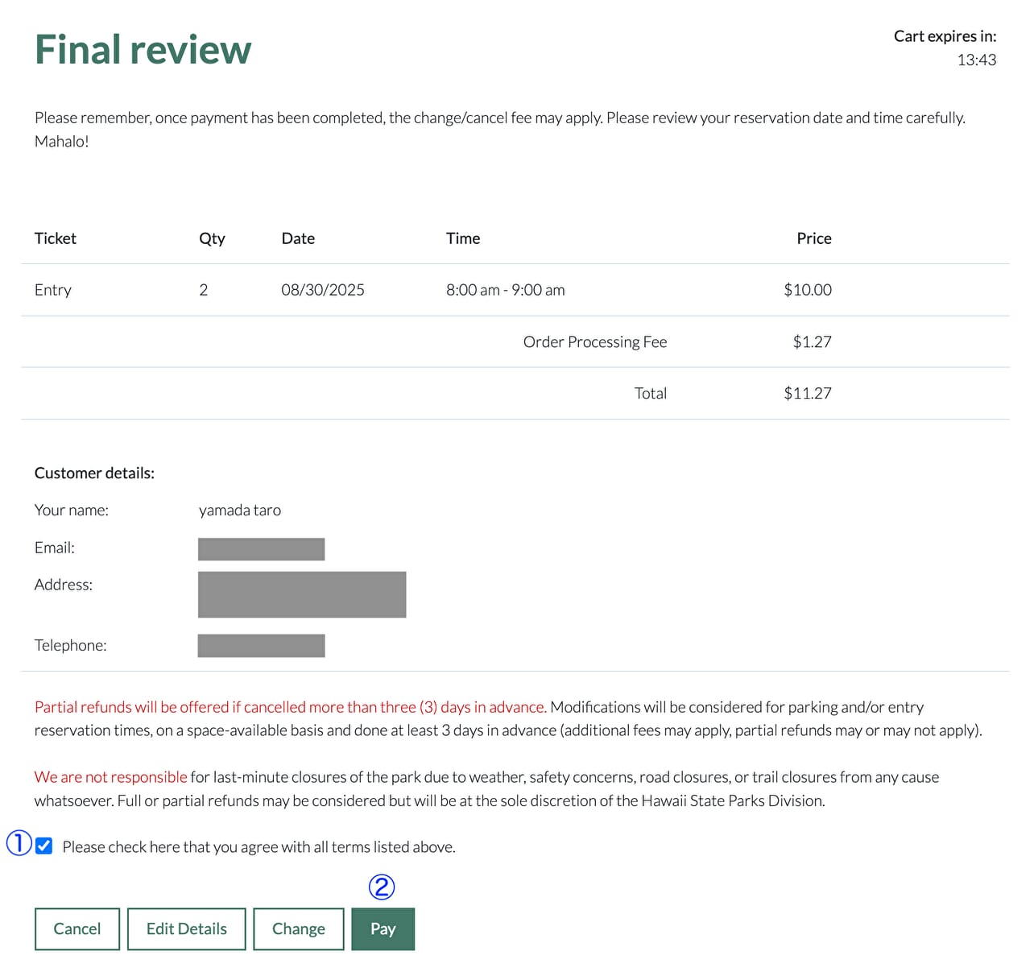Viewport: 1034px width, 976px height.
Task: Select the Change button
Action: [x=298, y=928]
